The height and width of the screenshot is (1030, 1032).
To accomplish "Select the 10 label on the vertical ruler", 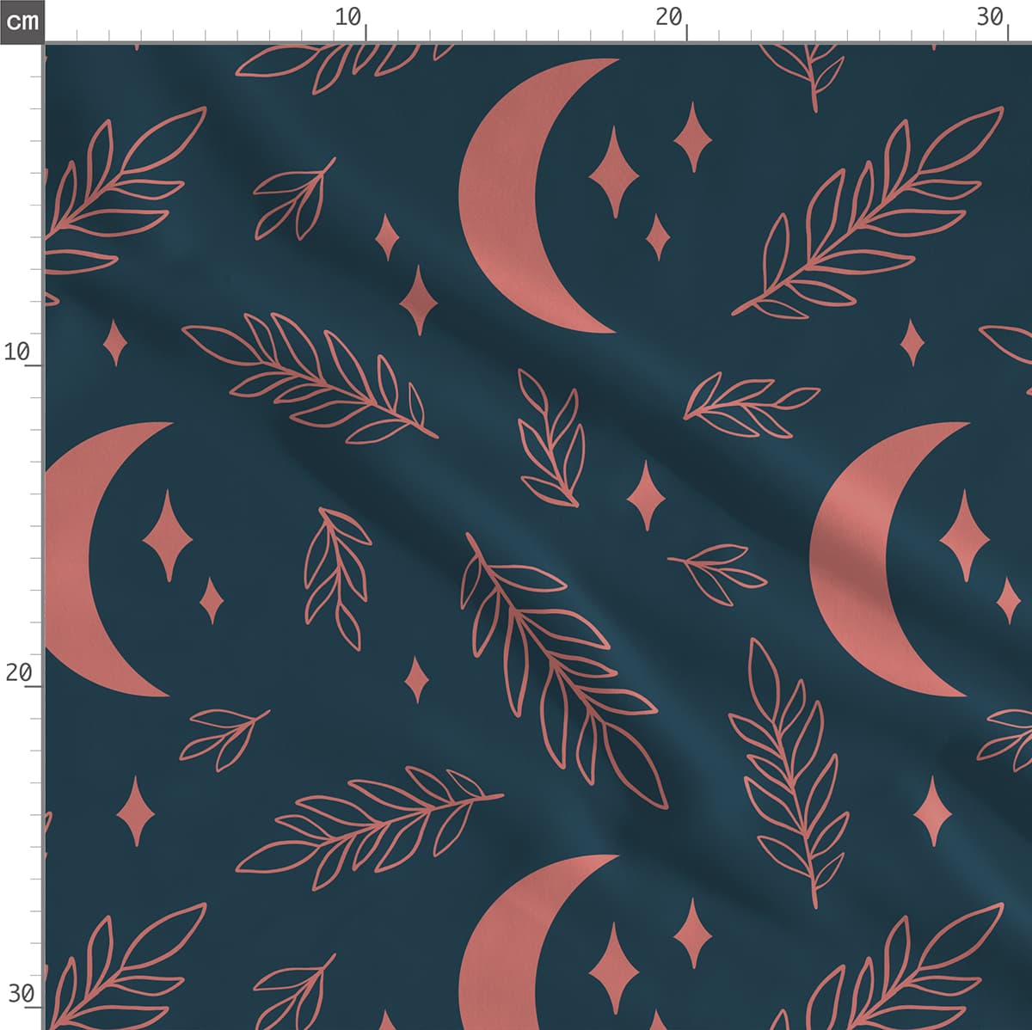I will pos(17,352).
